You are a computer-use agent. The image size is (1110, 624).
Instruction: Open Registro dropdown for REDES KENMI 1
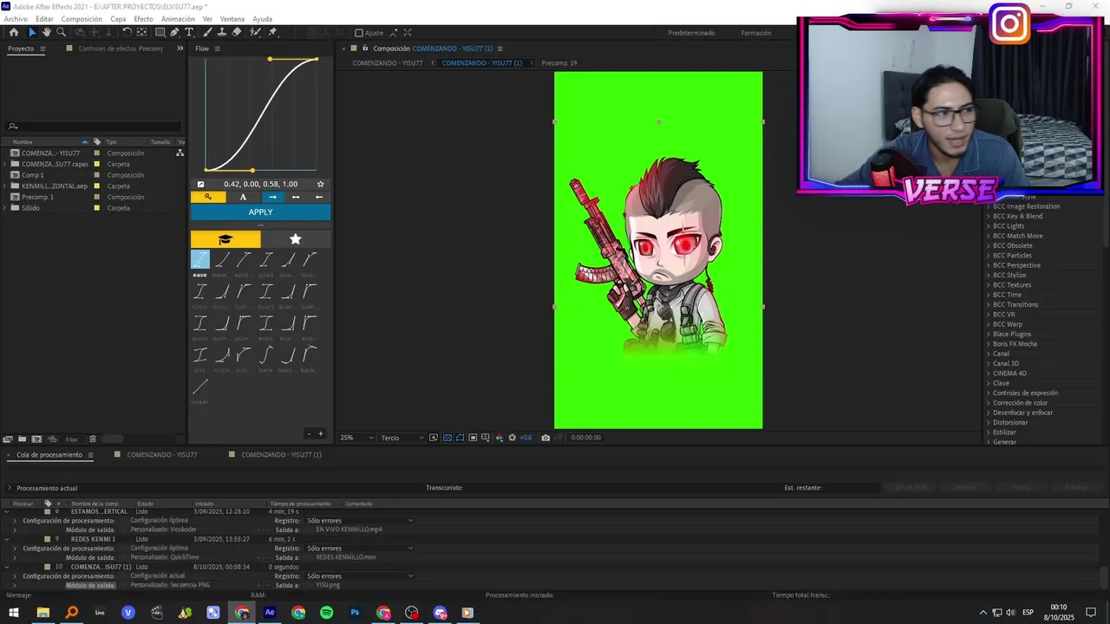(360, 549)
